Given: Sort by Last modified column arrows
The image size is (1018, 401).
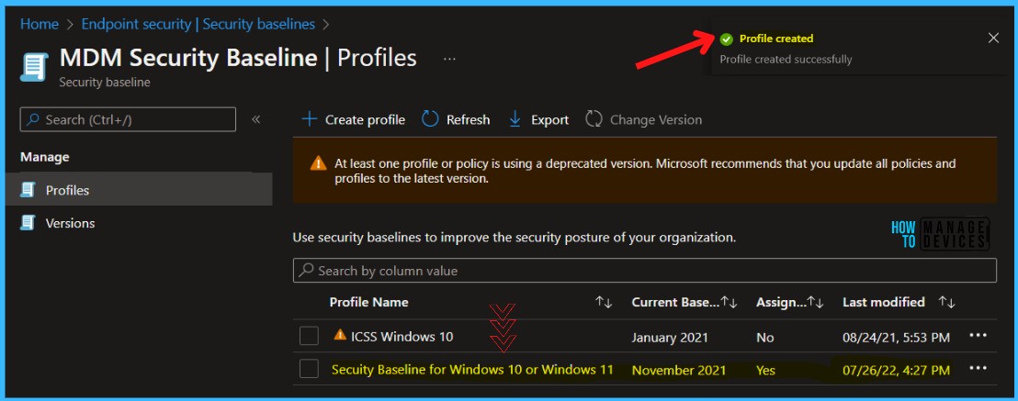Looking at the screenshot, I should 947,303.
